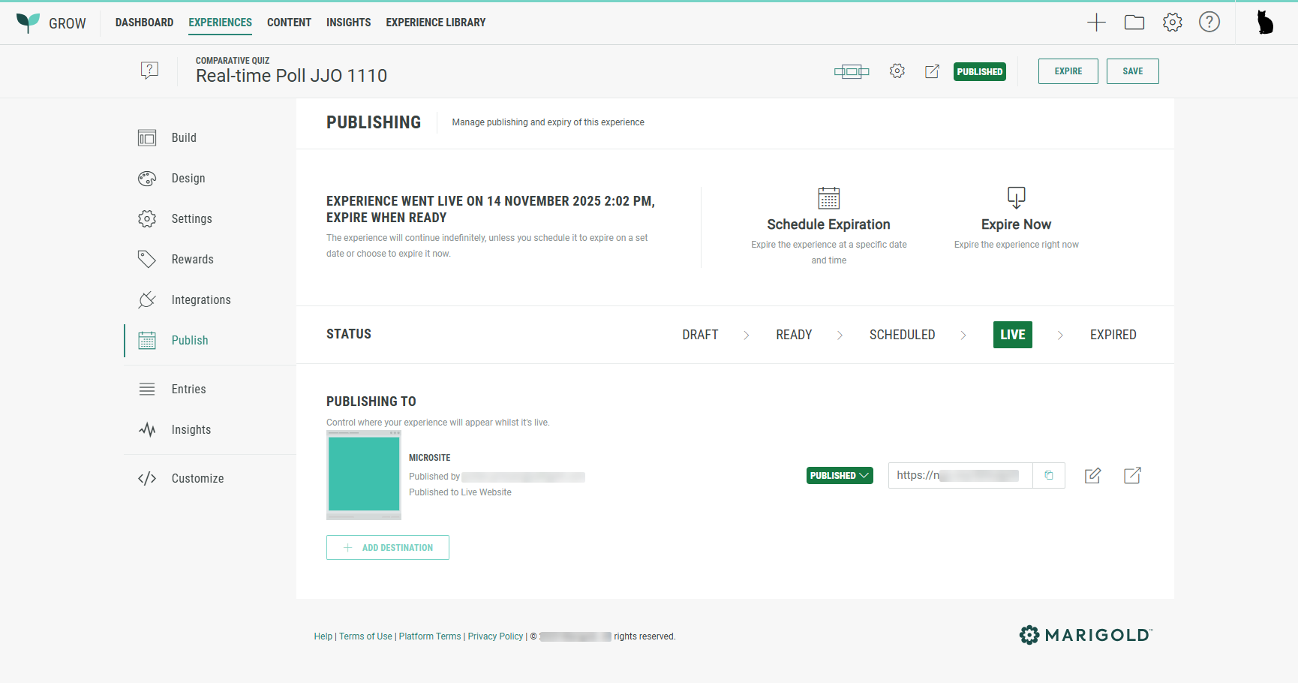Click the microsite preview thumbnail

tap(364, 475)
